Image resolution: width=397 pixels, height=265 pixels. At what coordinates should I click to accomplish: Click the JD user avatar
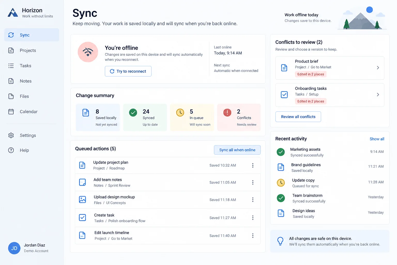coord(14,248)
